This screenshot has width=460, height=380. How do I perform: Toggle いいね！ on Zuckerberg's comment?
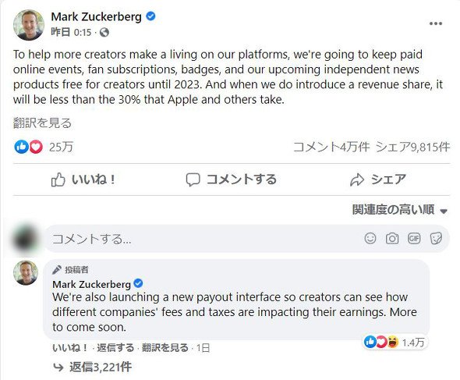(x=69, y=348)
